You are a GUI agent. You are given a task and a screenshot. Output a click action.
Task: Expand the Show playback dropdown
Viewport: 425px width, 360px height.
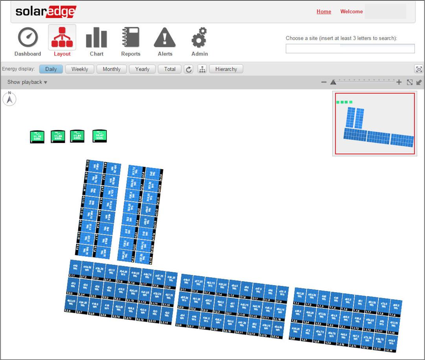click(27, 82)
